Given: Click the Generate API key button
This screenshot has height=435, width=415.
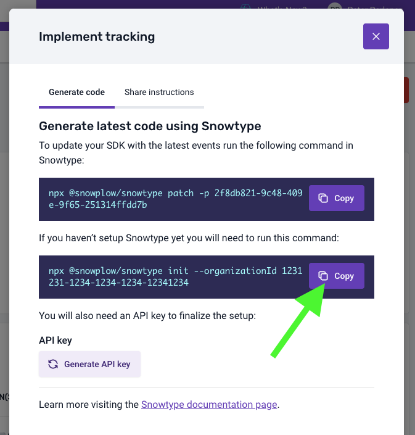Looking at the screenshot, I should point(90,364).
